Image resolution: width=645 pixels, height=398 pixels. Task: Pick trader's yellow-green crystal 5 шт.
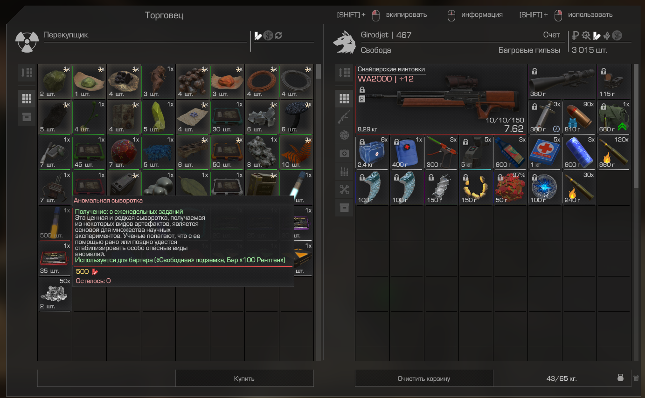click(158, 117)
